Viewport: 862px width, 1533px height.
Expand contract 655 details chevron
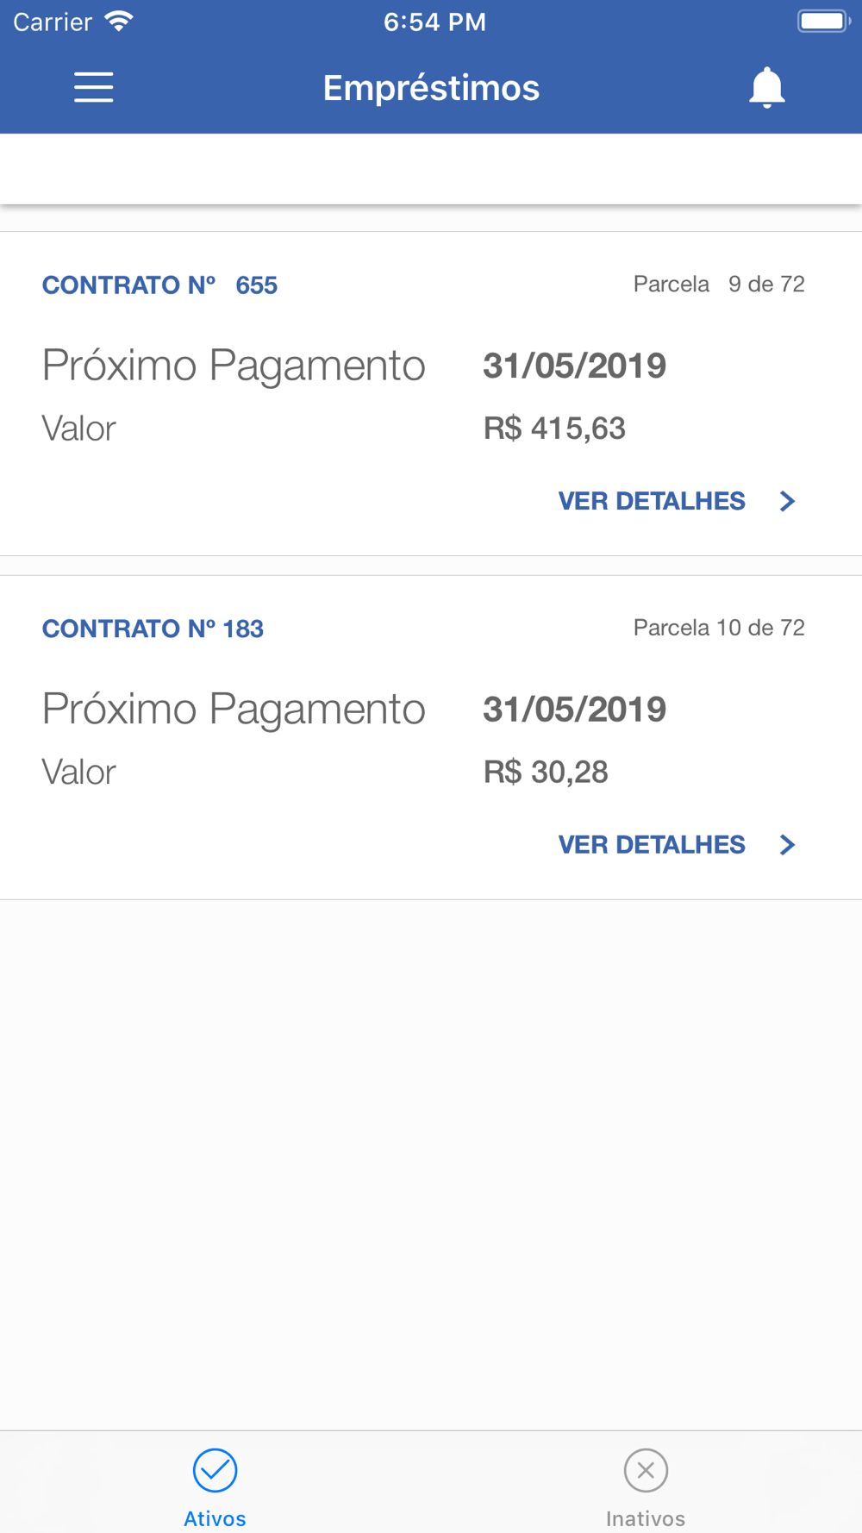point(787,501)
